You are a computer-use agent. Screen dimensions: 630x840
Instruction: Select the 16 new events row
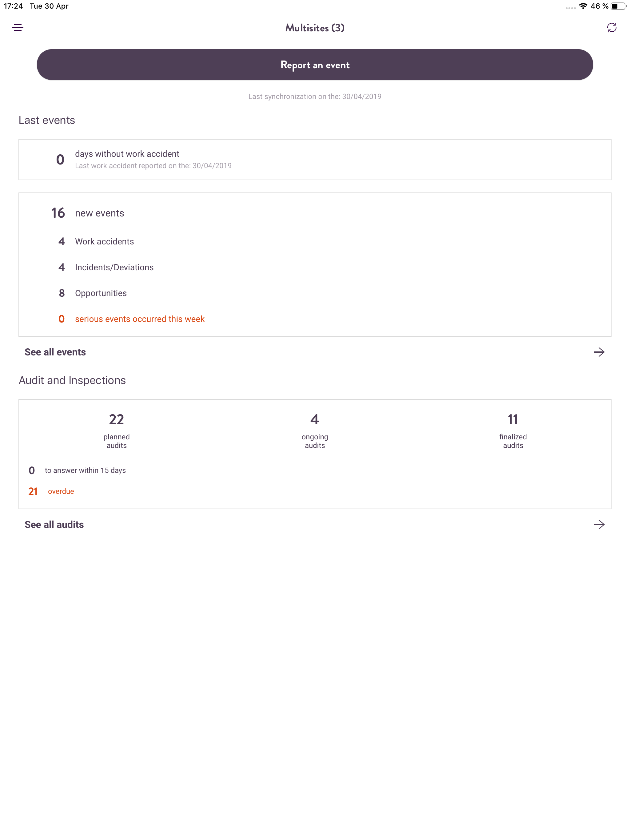tap(88, 213)
